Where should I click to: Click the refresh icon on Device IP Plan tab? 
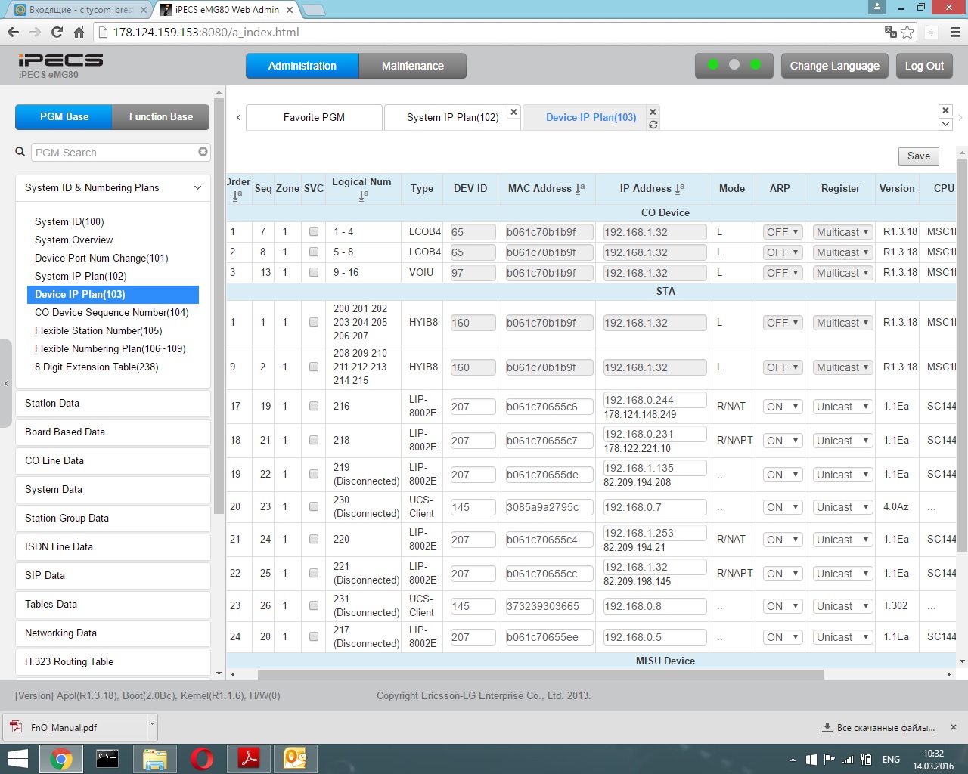coord(653,125)
